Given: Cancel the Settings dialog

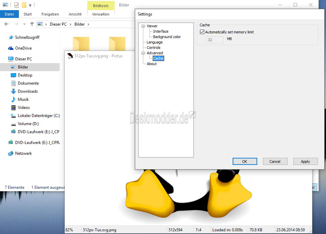Looking at the screenshot, I should 275,162.
